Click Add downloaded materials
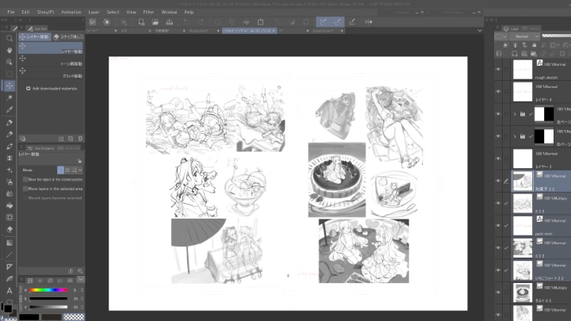The height and width of the screenshot is (321, 571). pyautogui.click(x=52, y=89)
